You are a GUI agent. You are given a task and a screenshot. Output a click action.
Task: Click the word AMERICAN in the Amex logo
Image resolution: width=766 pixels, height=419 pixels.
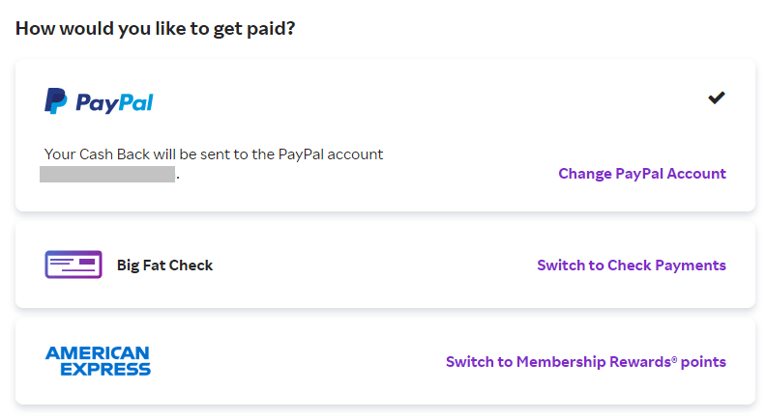click(98, 353)
